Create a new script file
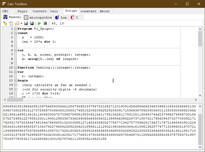Viewport: 205px width, 152px height. pos(11,23)
